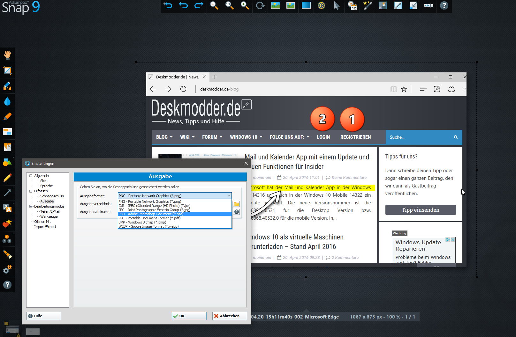The image size is (516, 337).
Task: Click help question mark in left sidebar
Action: tap(7, 285)
